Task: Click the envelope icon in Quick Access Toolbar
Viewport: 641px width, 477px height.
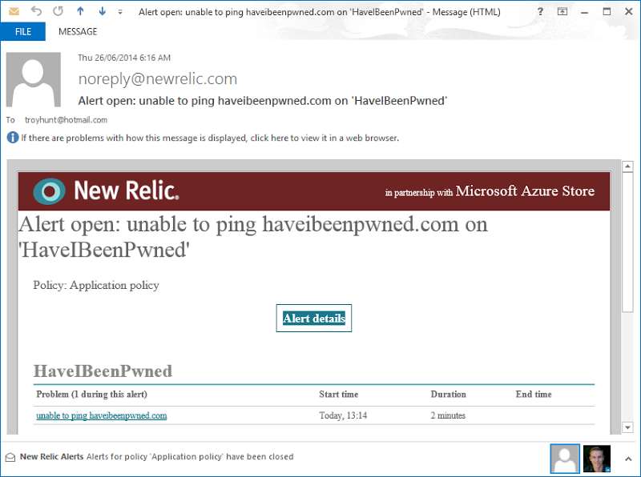Action: point(14,11)
